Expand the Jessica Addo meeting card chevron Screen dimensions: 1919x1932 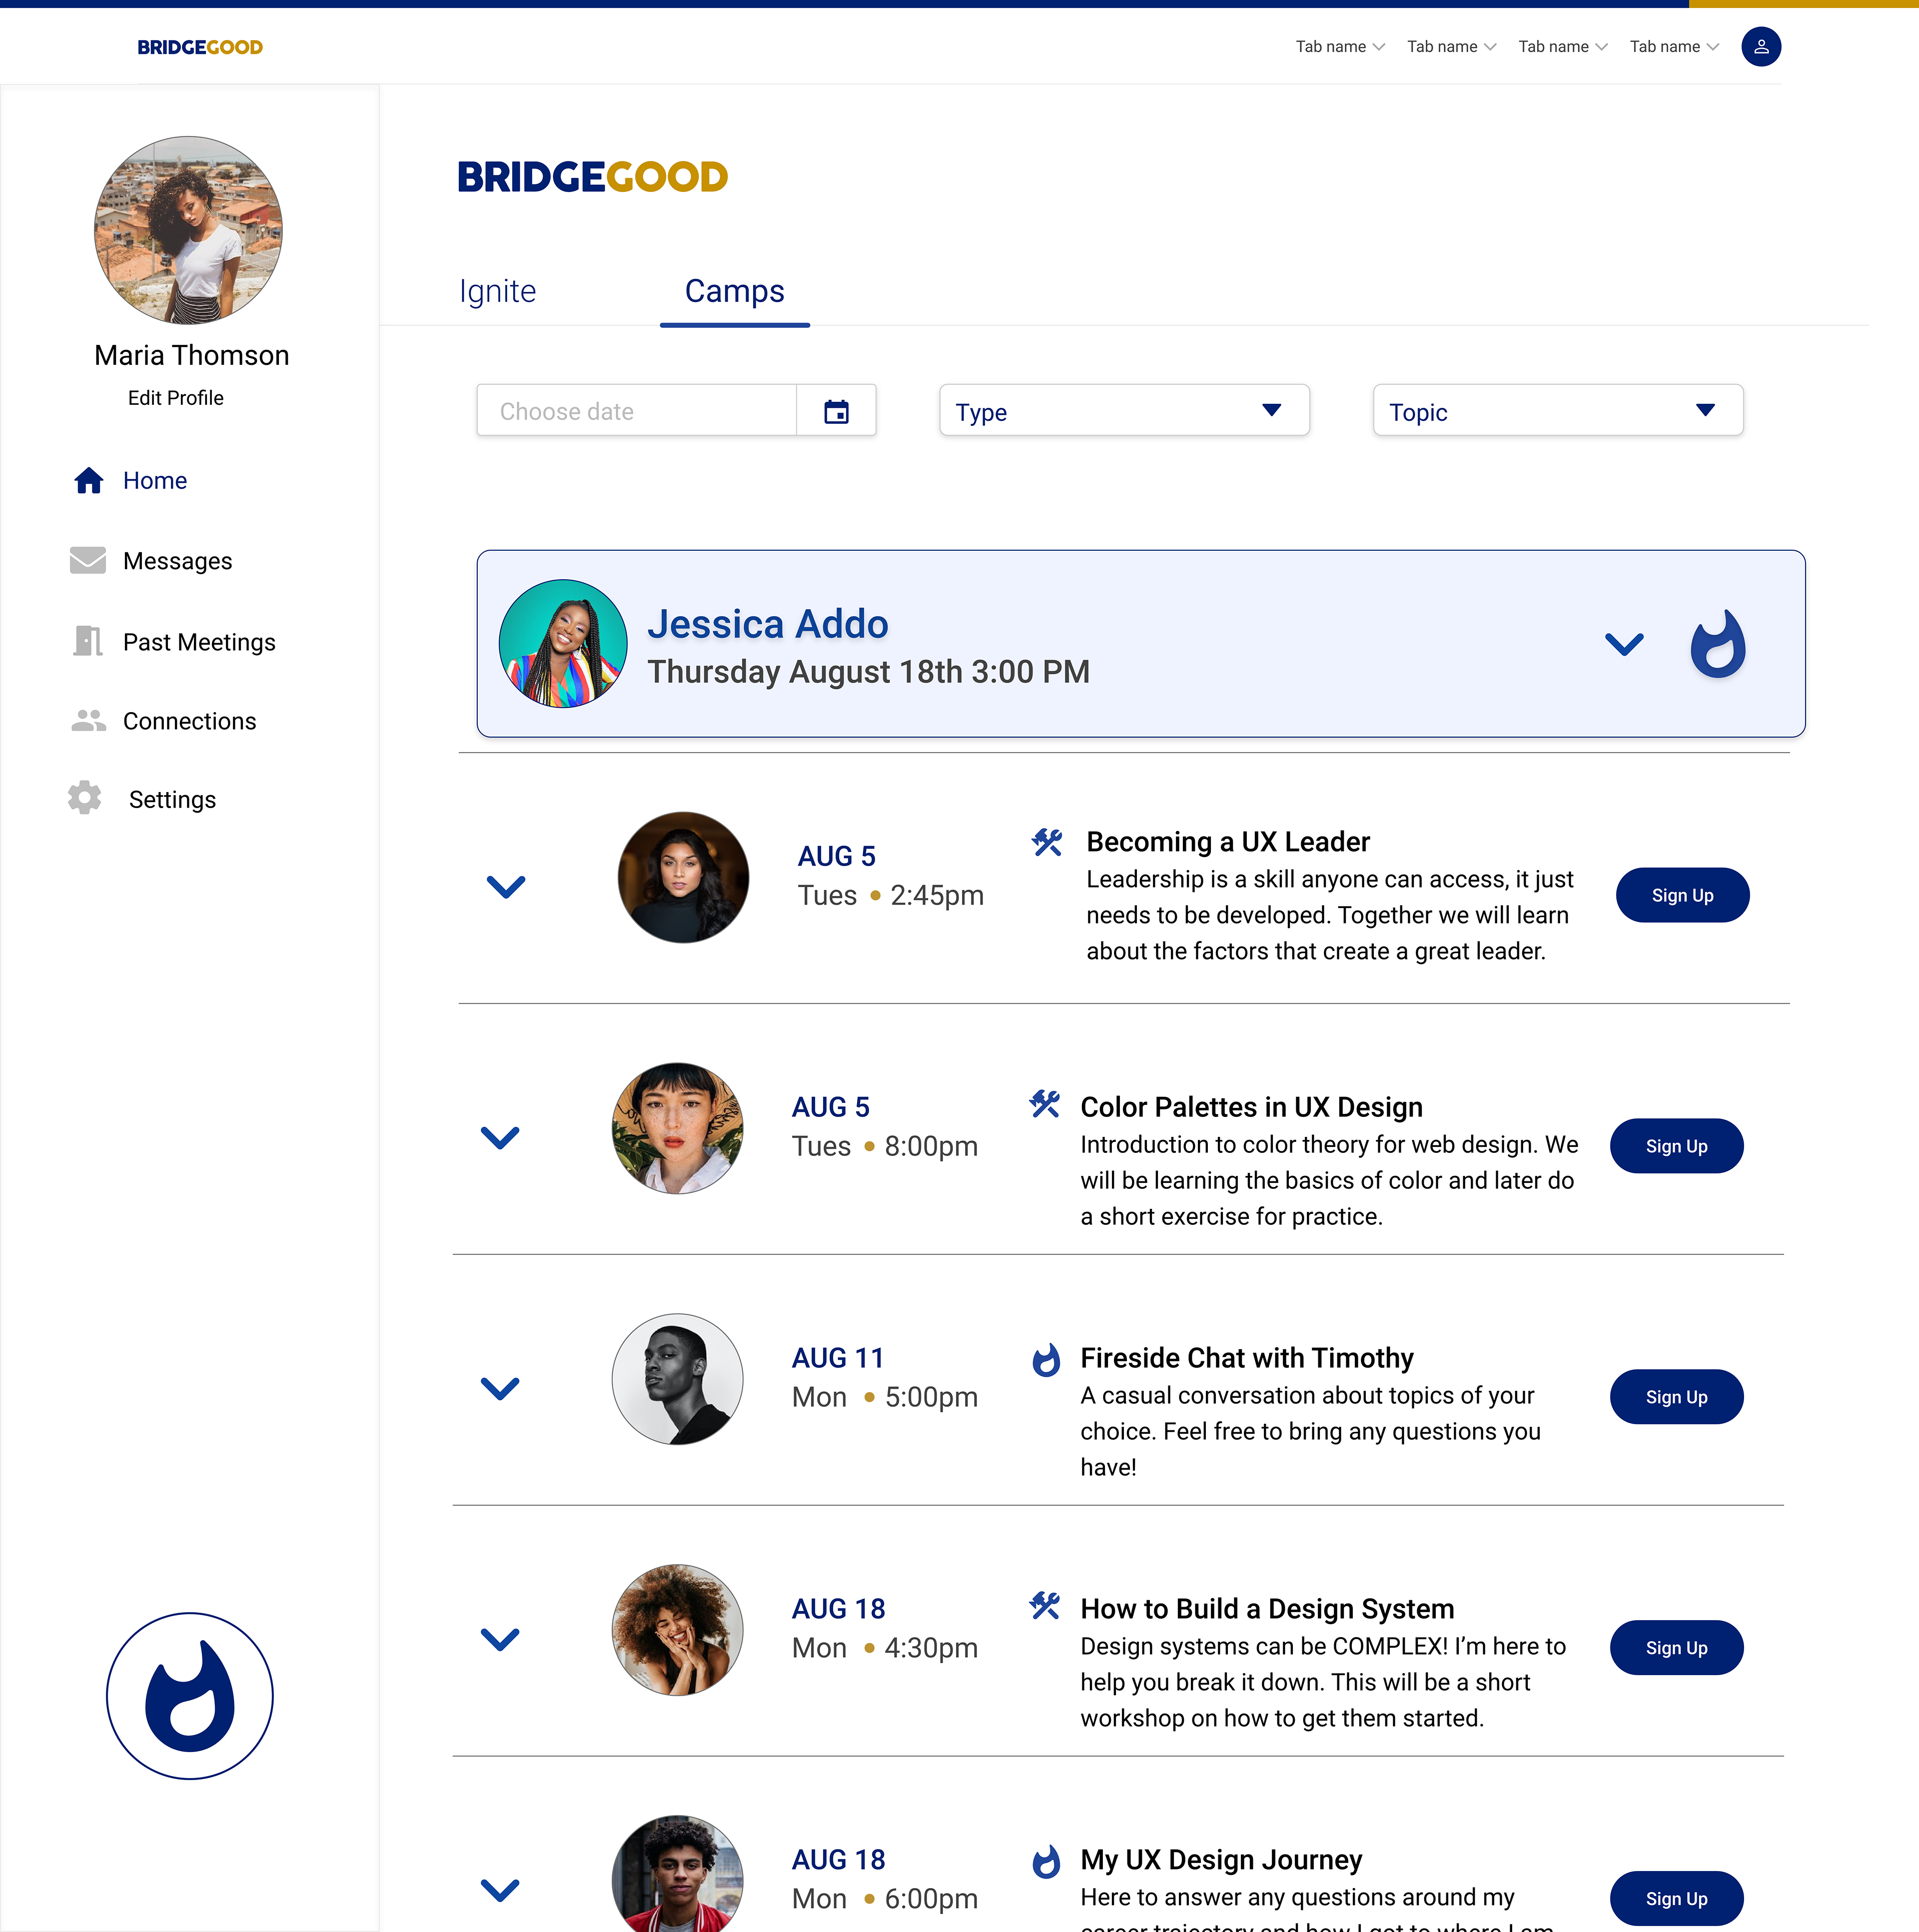click(1624, 644)
